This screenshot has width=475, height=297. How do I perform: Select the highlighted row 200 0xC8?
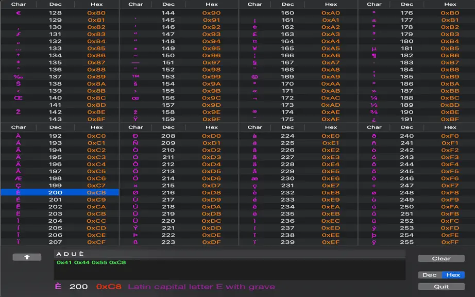coord(60,192)
